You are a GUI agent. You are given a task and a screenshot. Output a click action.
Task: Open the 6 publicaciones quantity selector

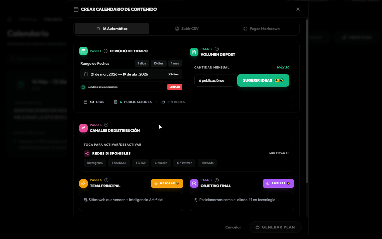(x=215, y=80)
